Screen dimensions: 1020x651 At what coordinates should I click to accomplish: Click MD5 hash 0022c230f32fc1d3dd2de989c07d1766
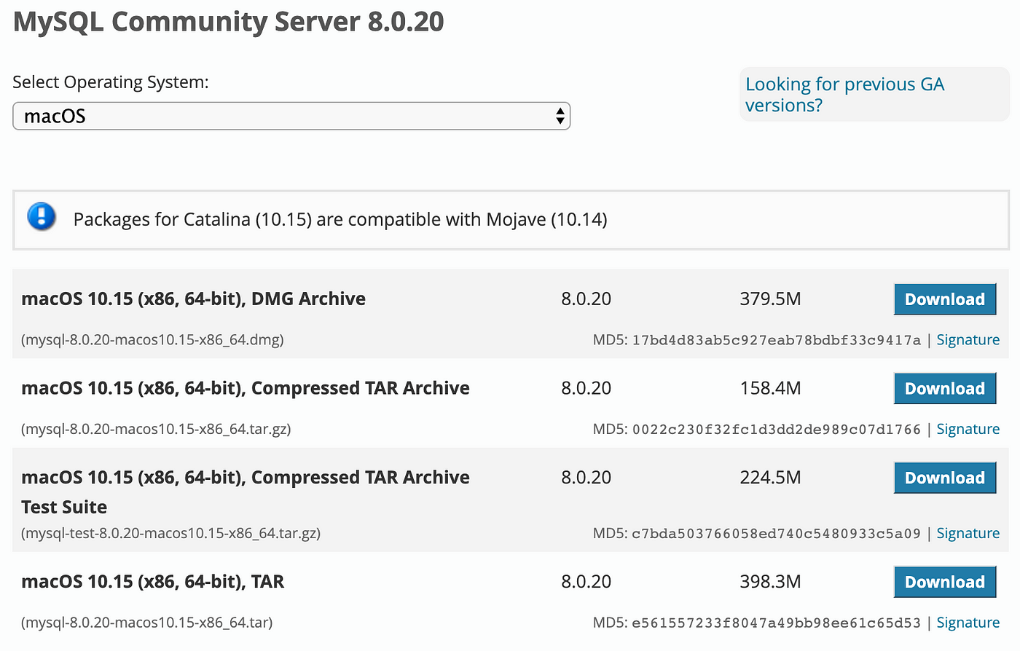(x=776, y=430)
